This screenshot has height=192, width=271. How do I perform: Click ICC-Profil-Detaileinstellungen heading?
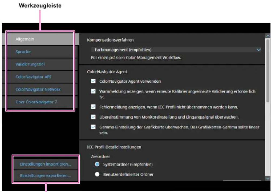tap(114, 147)
